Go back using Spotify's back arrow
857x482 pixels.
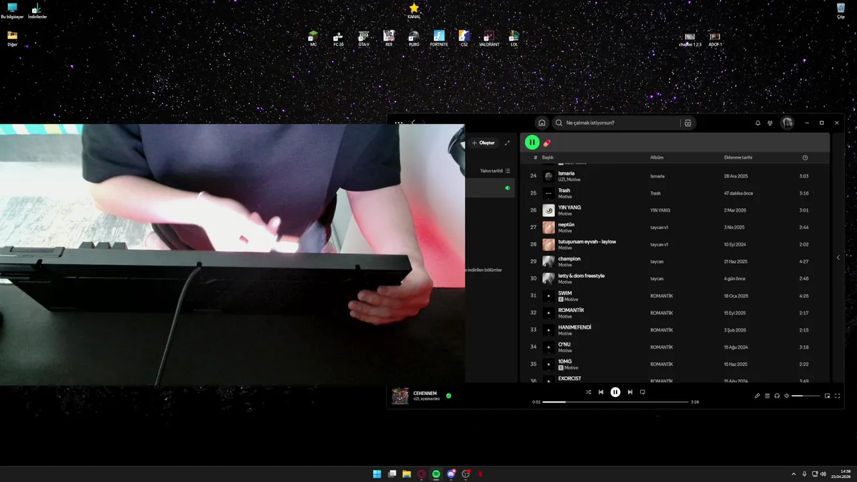(413, 123)
